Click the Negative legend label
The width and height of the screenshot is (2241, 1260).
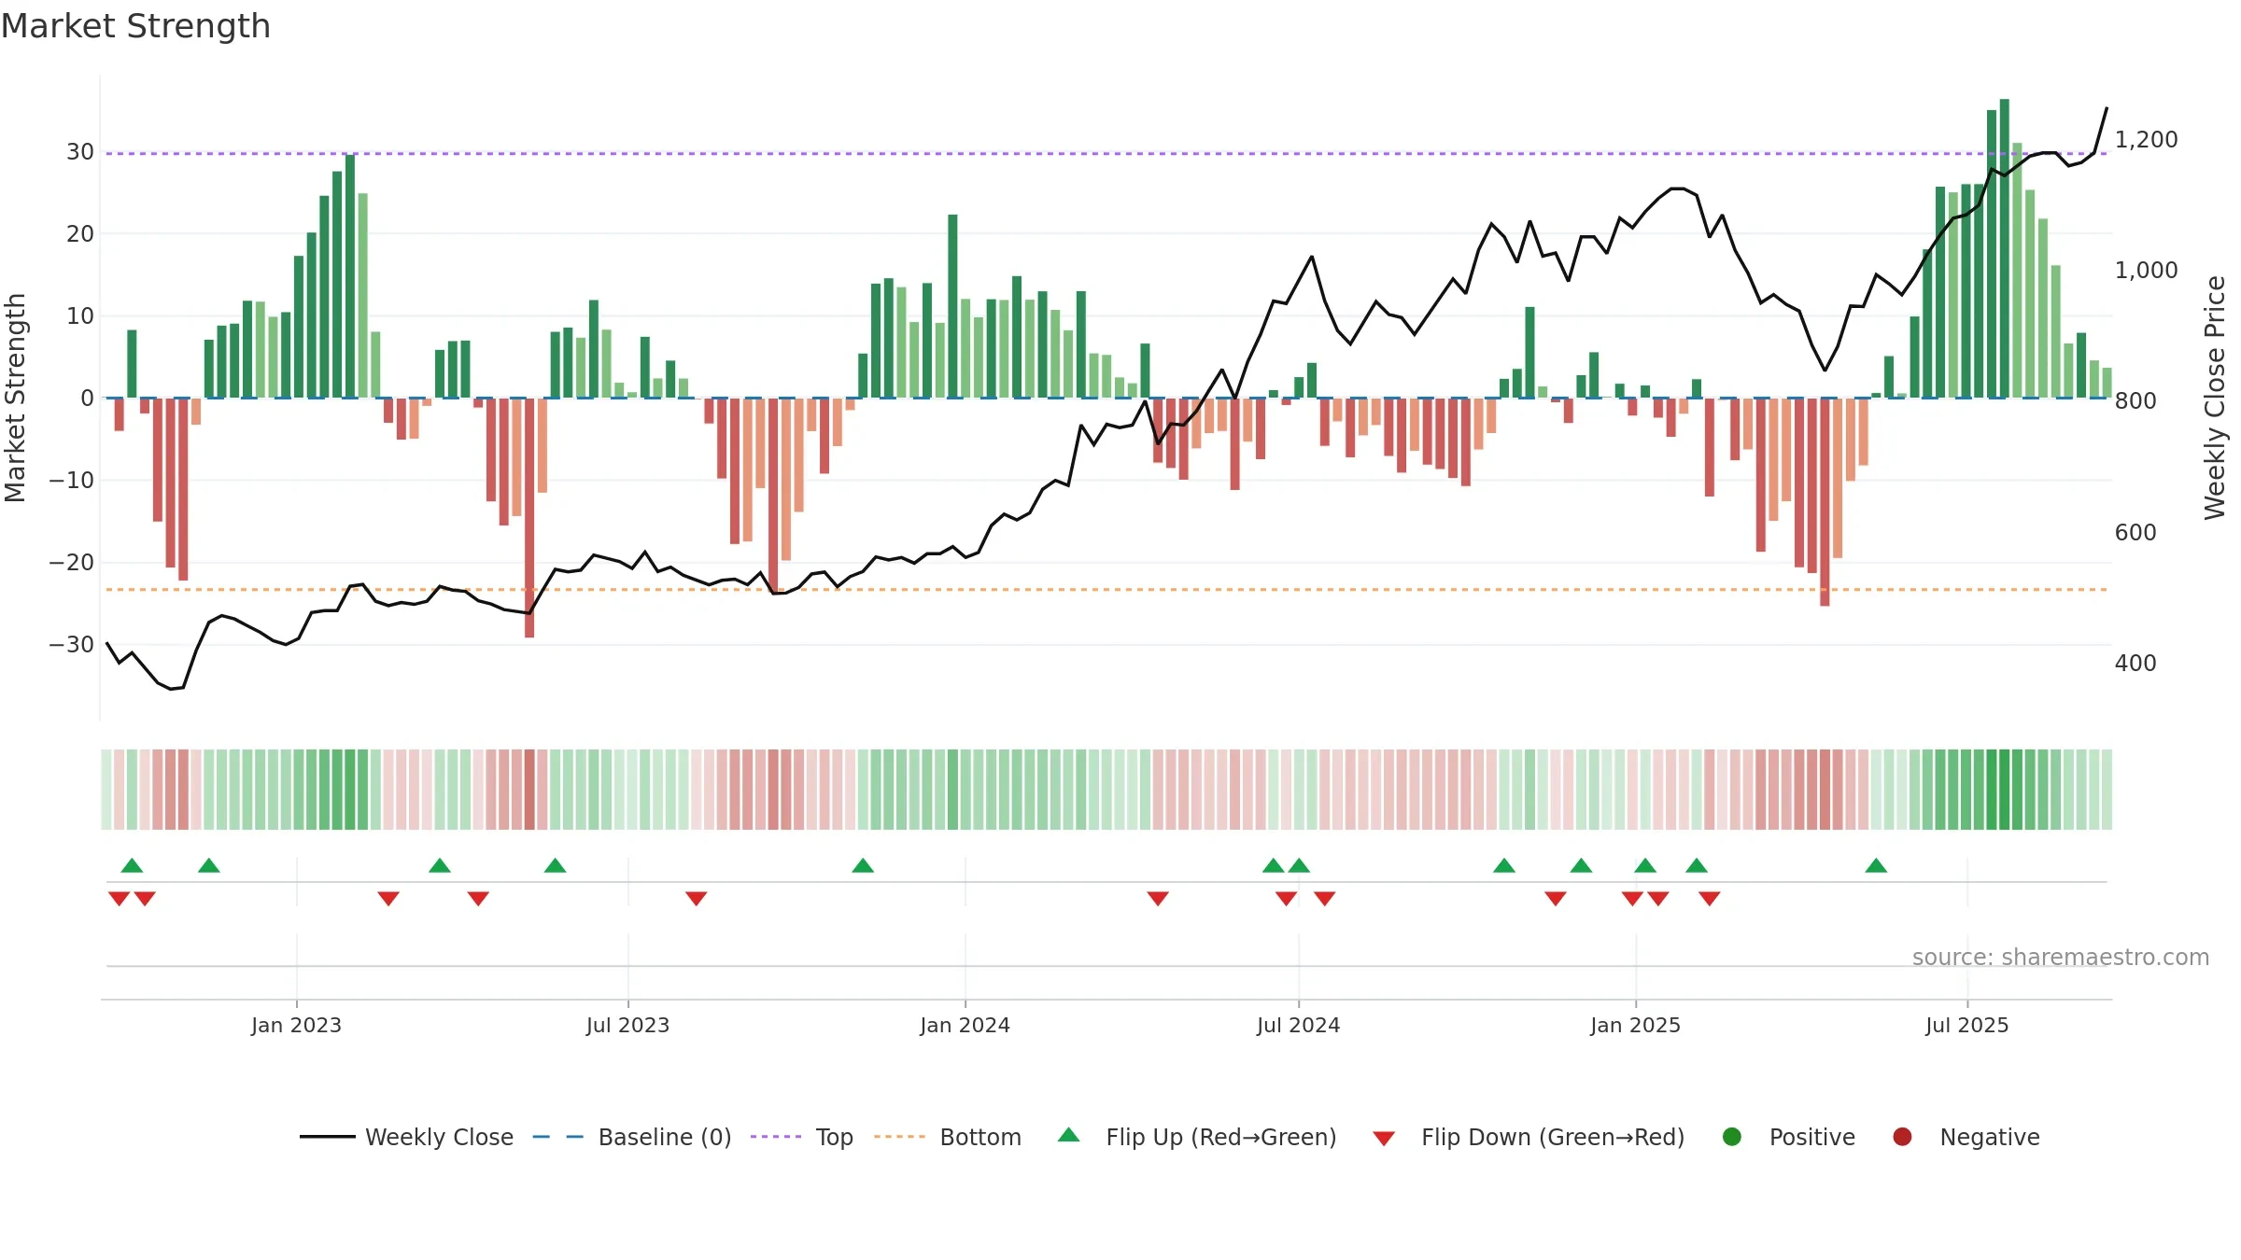tap(1990, 1137)
